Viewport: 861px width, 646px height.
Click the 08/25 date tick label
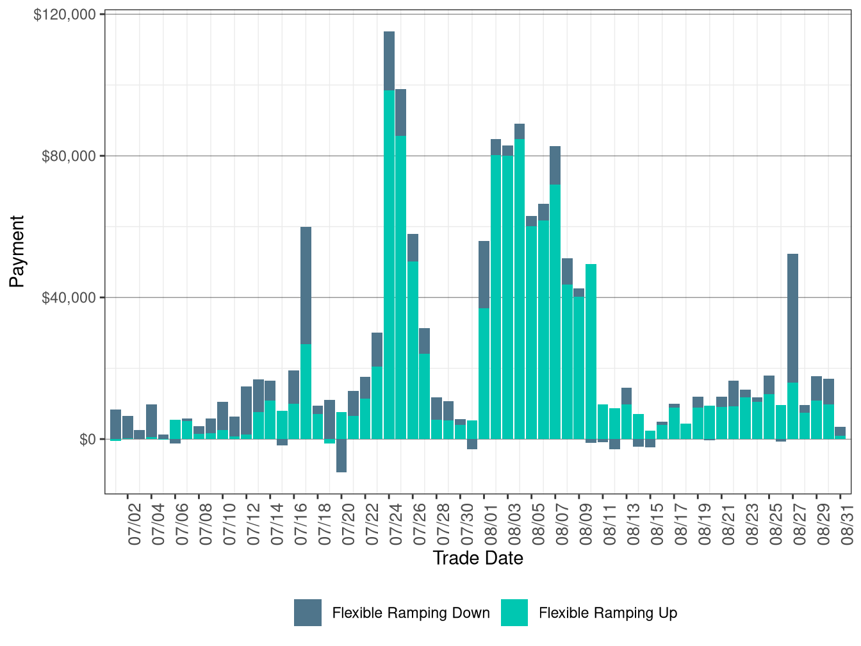[776, 524]
